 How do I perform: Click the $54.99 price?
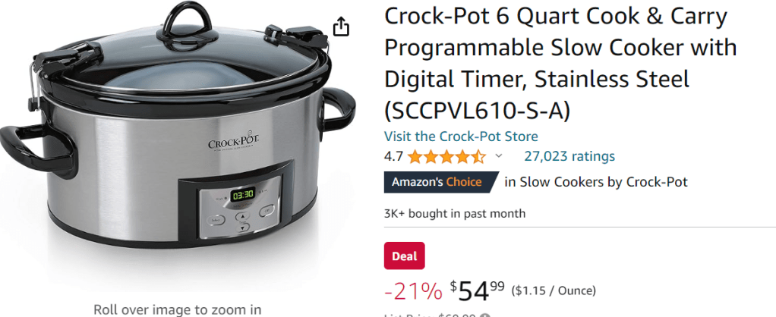477,291
